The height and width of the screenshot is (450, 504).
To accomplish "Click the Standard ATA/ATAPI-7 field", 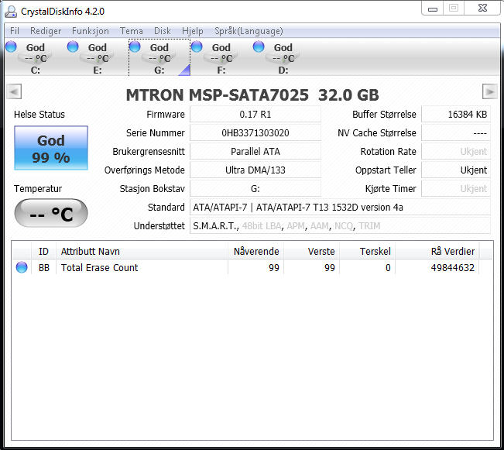I will 340,208.
